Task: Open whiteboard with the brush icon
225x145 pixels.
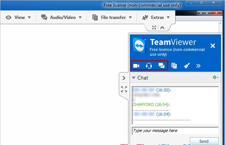Action: point(187,66)
